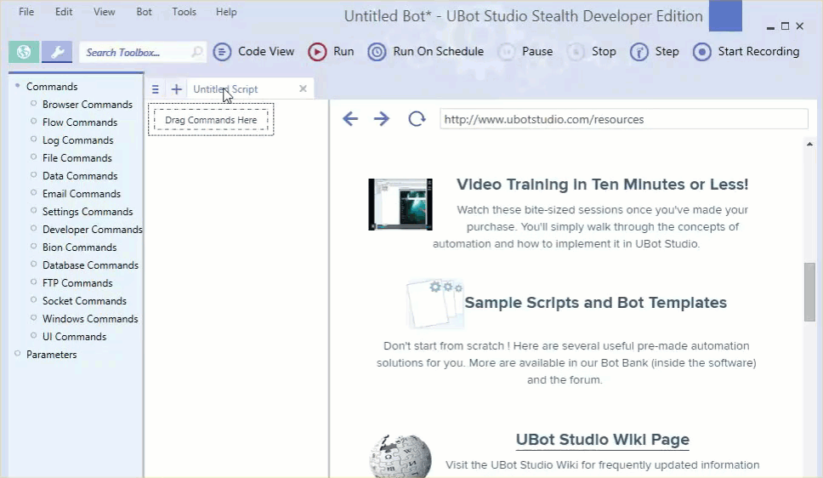The height and width of the screenshot is (478, 823).
Task: Reload the embedded browser page
Action: point(417,119)
